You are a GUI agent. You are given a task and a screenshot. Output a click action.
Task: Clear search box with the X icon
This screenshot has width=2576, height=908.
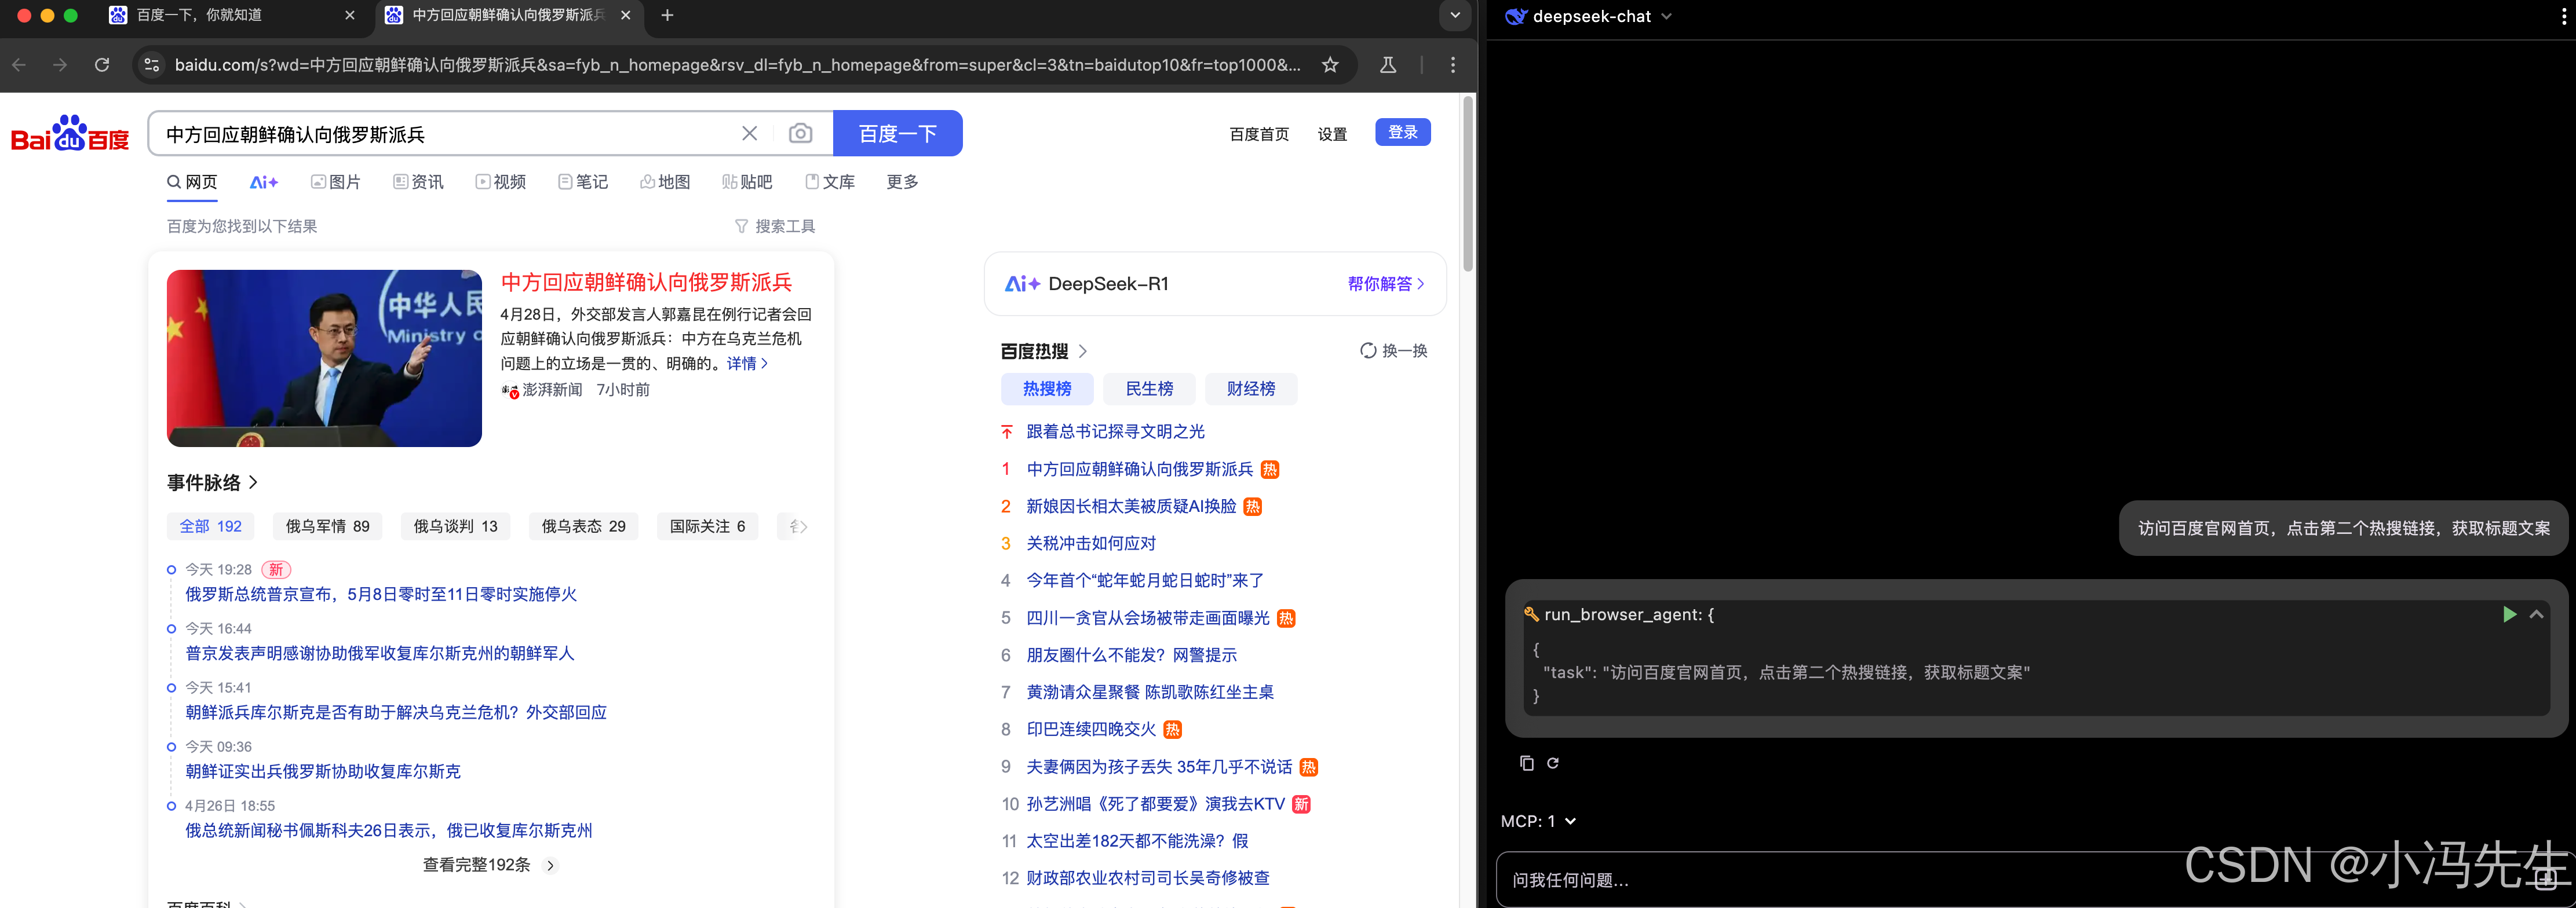tap(749, 133)
